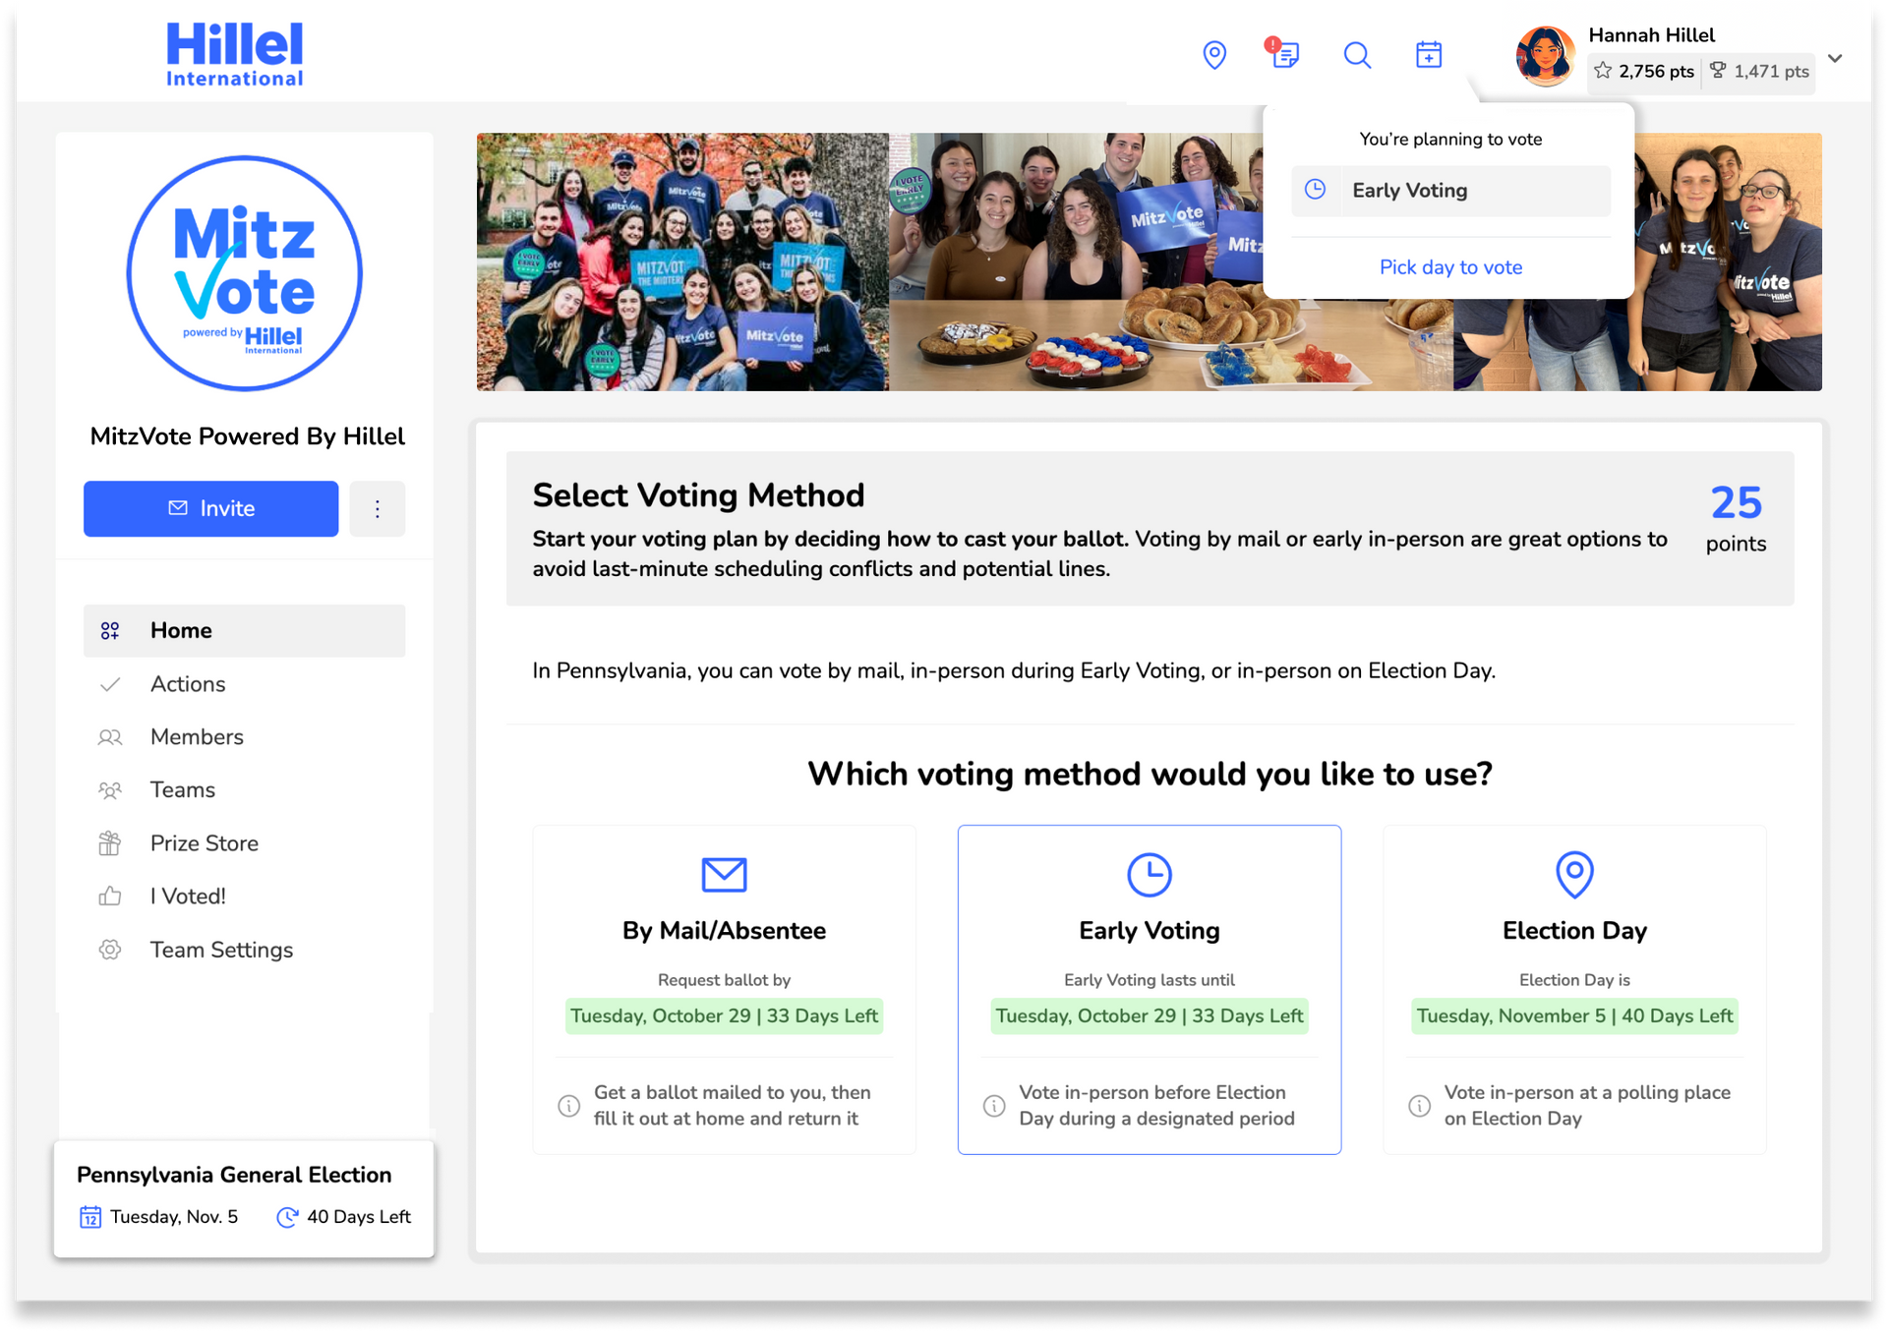Click the Hannah Hillel user name
This screenshot has height=1333, width=1888.
[1651, 35]
